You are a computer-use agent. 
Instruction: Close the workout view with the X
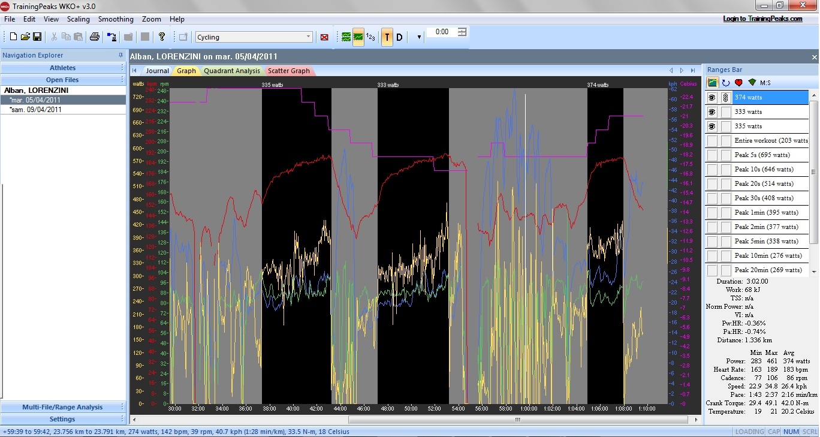click(x=814, y=57)
